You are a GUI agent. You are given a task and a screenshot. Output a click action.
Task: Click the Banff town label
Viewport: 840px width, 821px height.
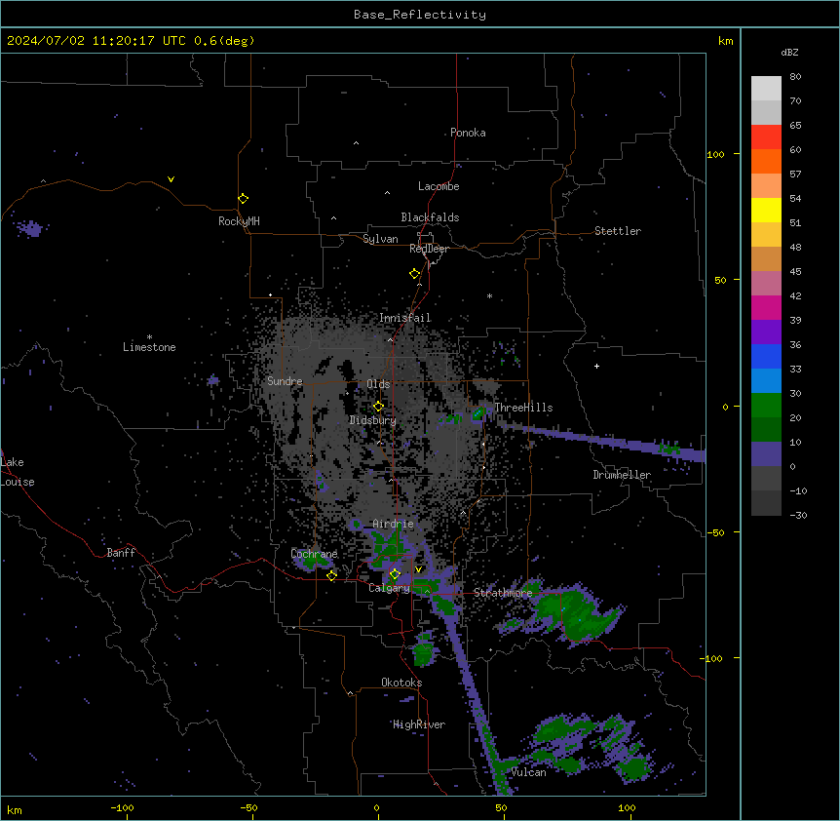tap(121, 553)
